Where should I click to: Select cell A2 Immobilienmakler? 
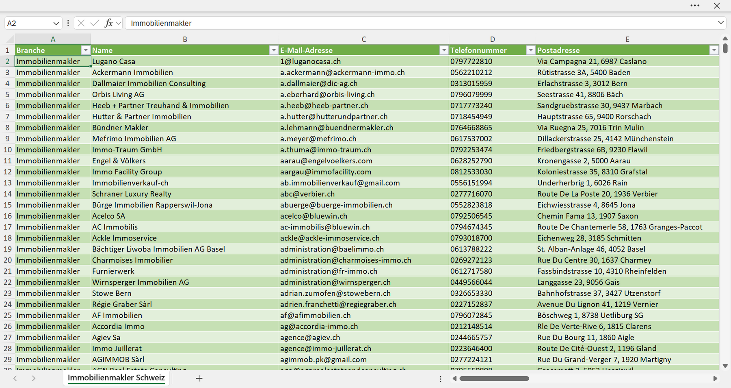(x=53, y=61)
